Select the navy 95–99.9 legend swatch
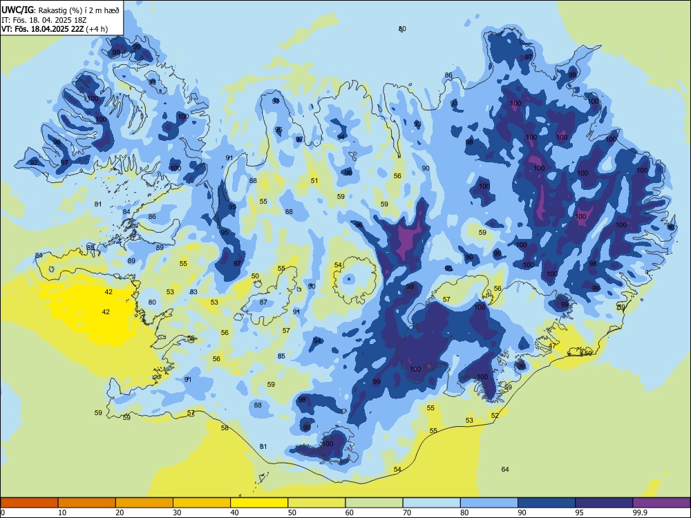The width and height of the screenshot is (691, 518). [604, 503]
